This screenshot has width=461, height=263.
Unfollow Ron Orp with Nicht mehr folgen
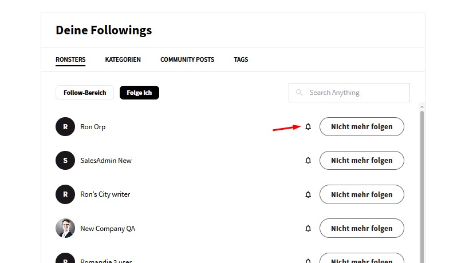pyautogui.click(x=361, y=127)
